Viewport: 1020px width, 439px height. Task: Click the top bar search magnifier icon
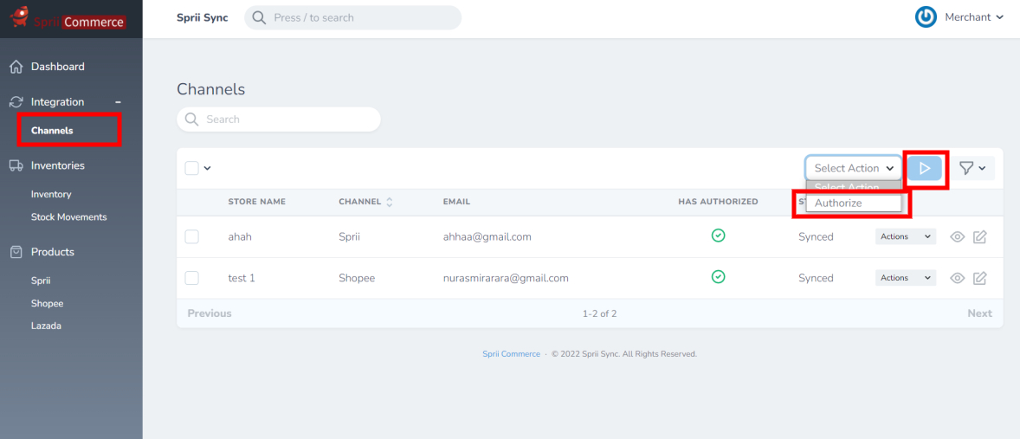coord(259,17)
